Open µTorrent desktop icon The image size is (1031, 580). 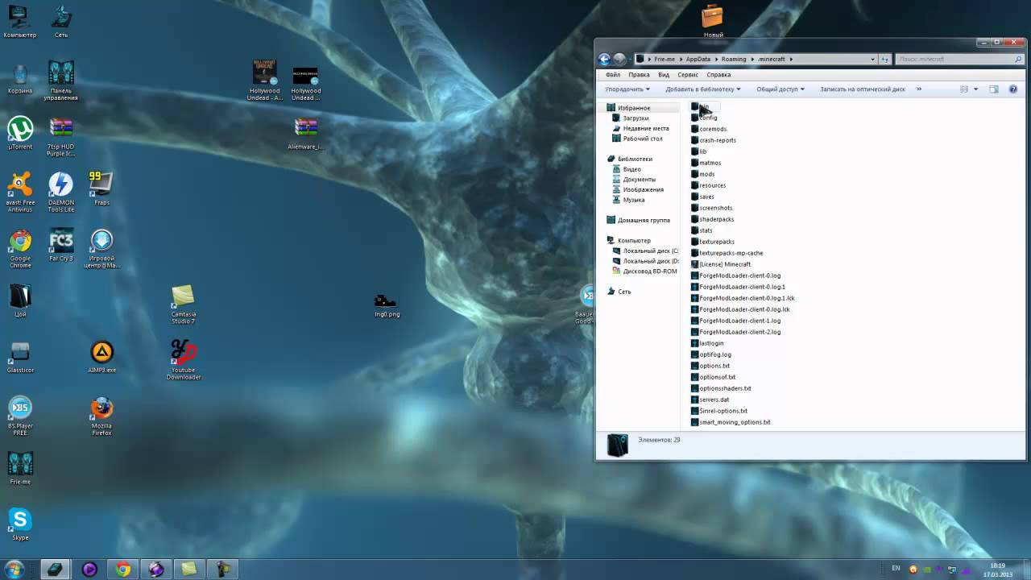pyautogui.click(x=20, y=133)
